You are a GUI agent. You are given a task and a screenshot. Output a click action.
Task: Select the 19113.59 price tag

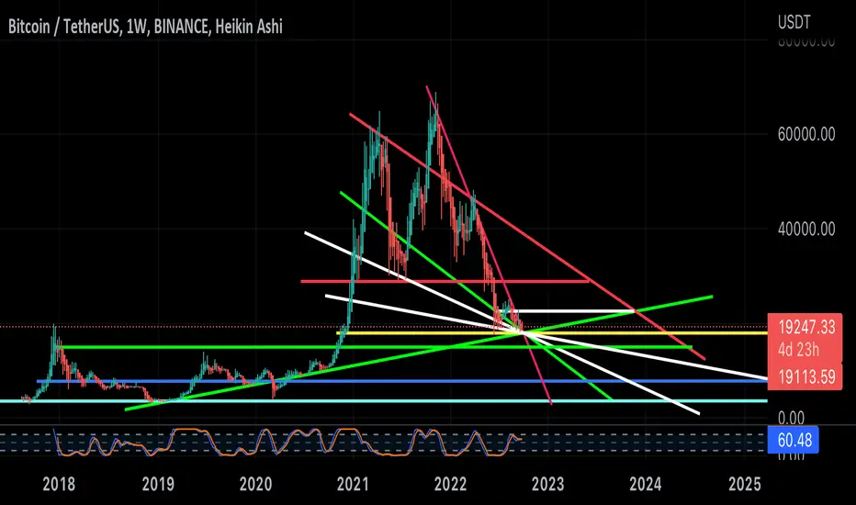(806, 377)
